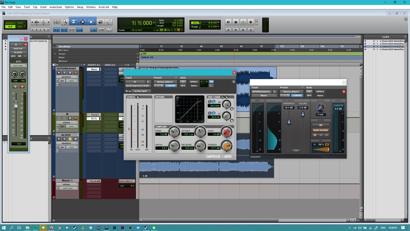The image size is (410, 231).
Task: Click SAFE in the compressor plugin
Action: [183, 86]
